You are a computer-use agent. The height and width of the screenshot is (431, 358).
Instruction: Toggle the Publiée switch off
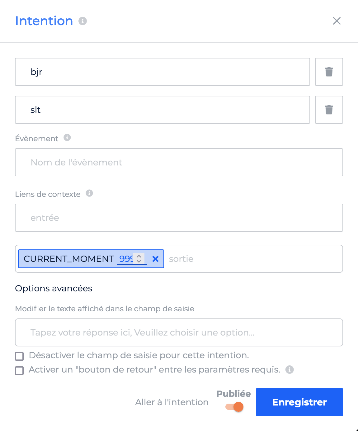click(x=234, y=407)
